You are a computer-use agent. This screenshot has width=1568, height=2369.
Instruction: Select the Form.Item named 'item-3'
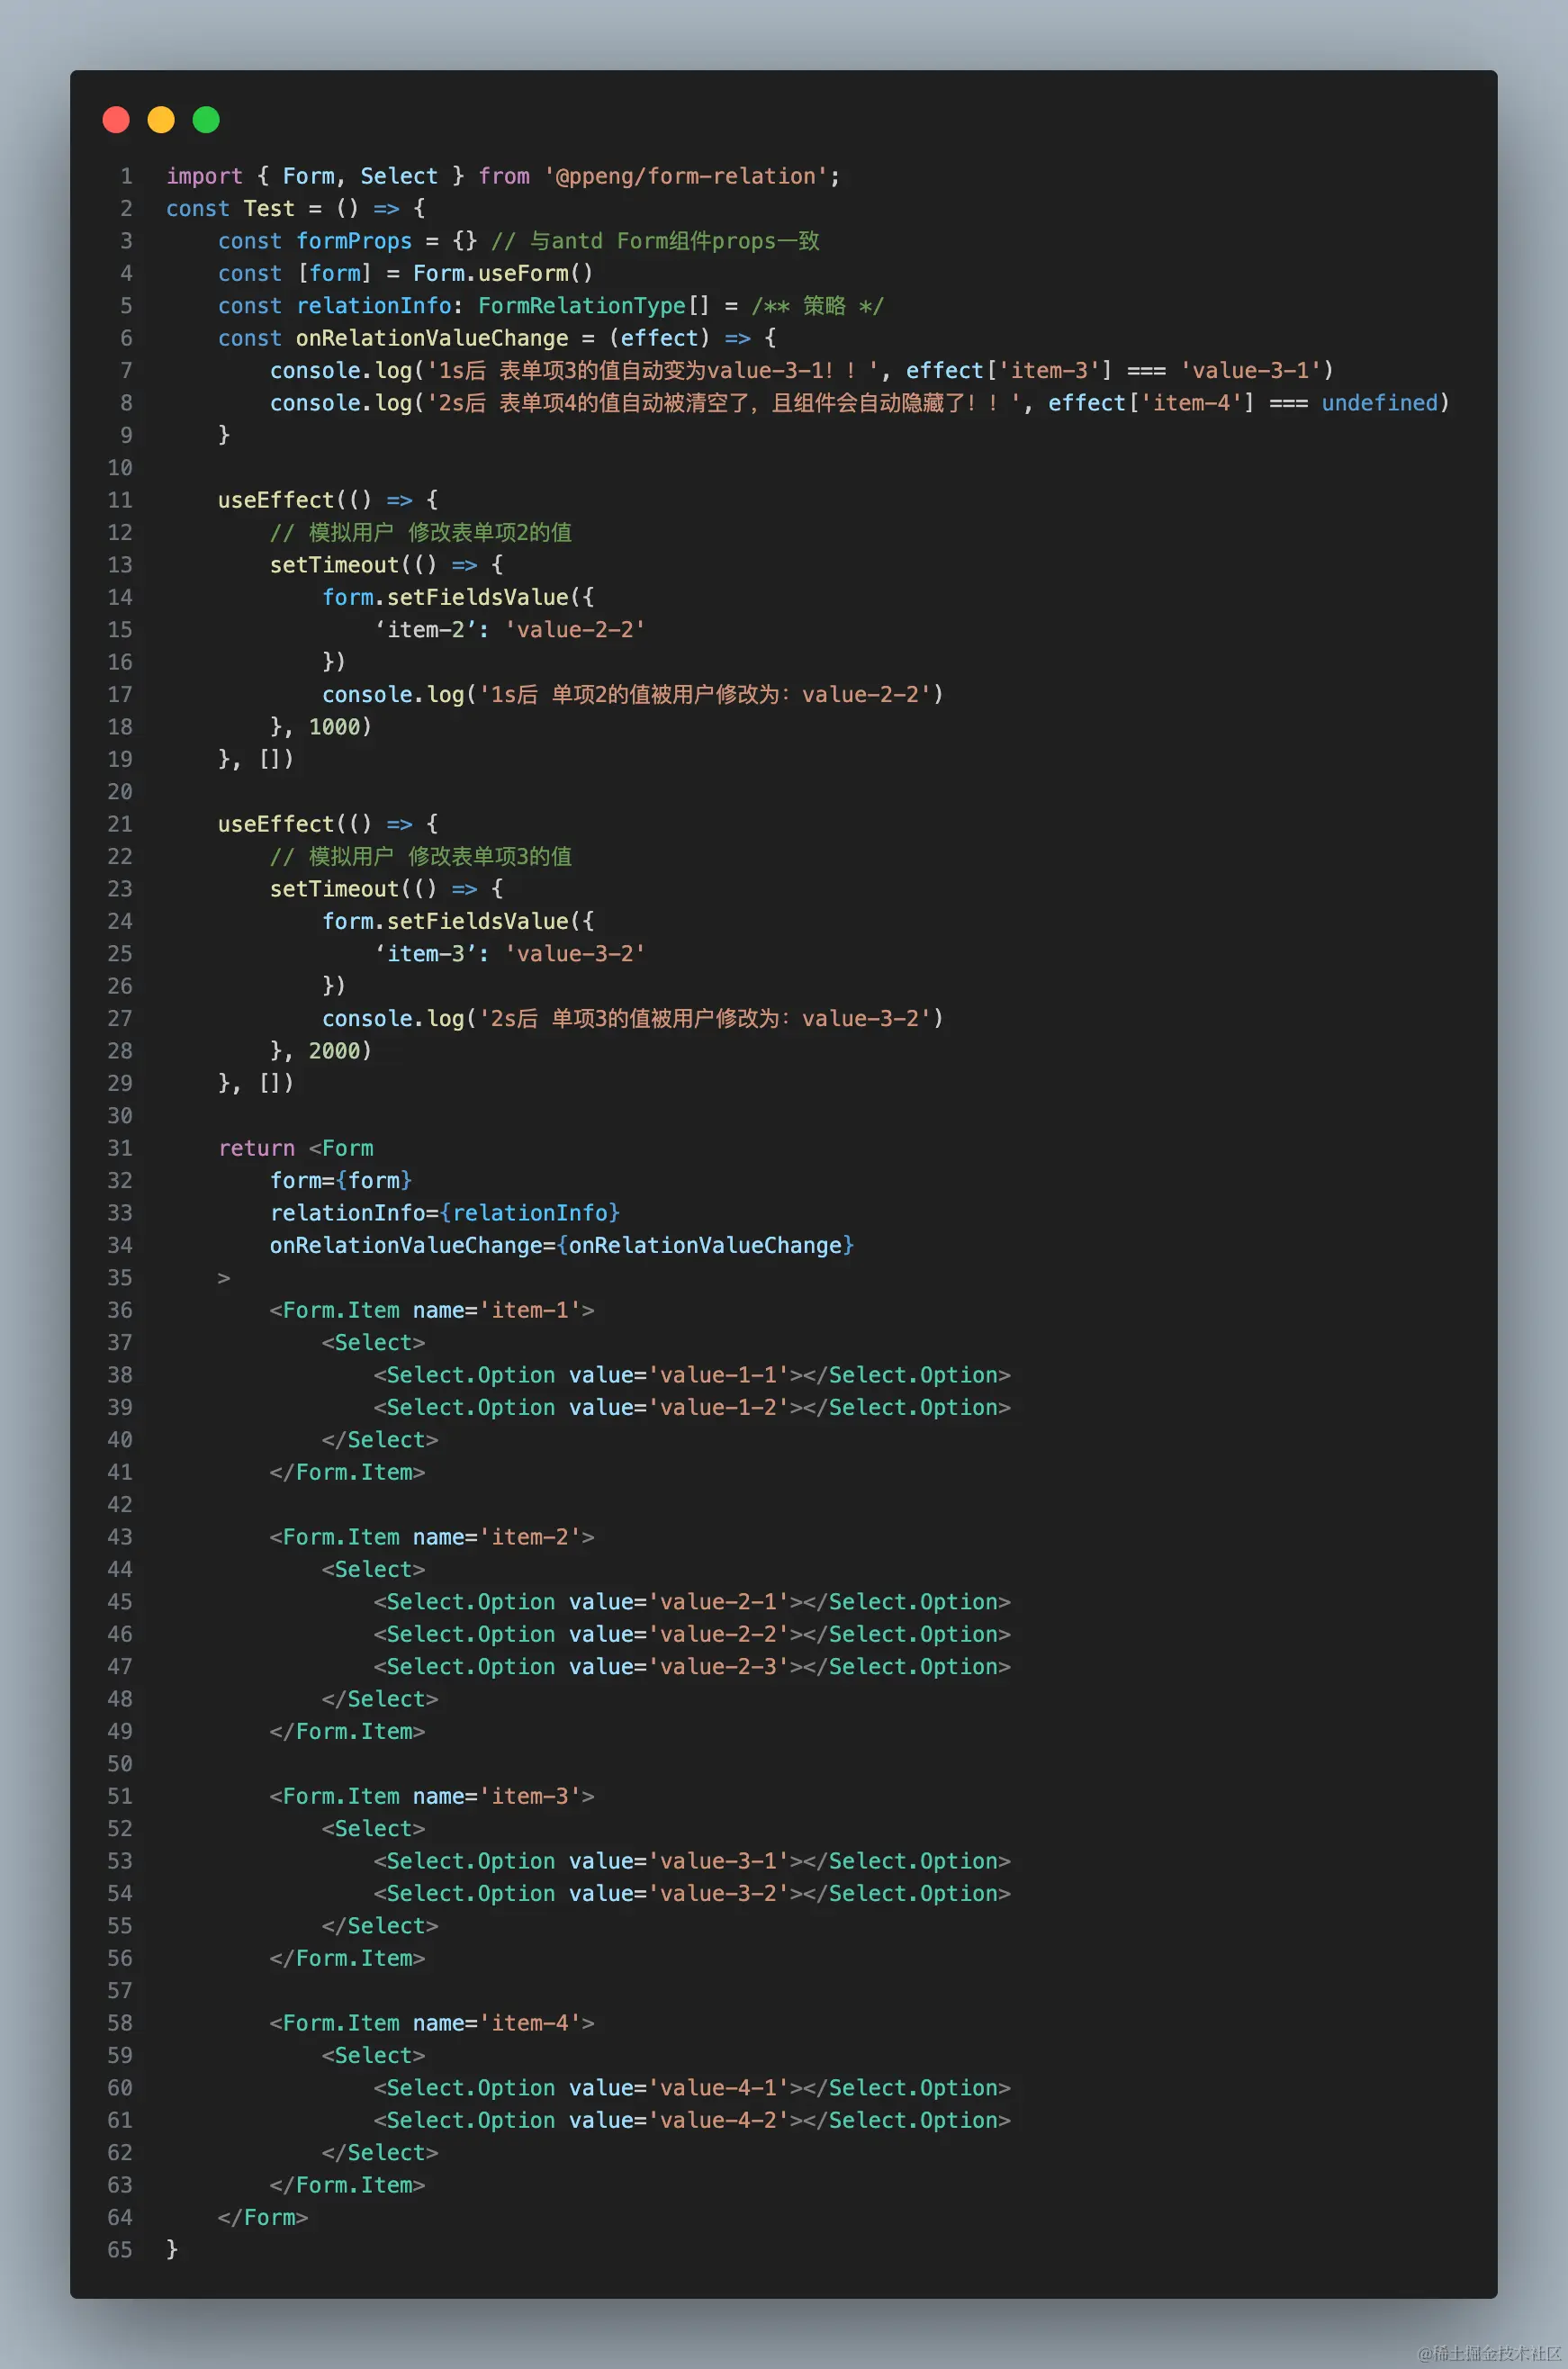pos(432,1796)
